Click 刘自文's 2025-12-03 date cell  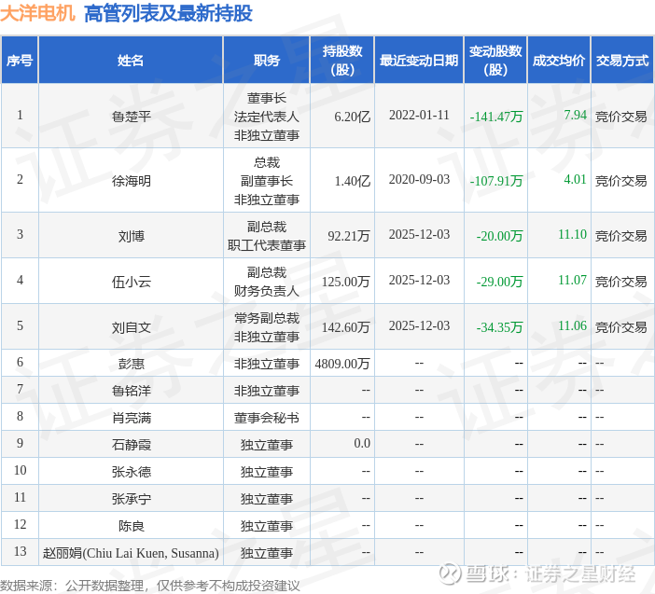point(419,325)
